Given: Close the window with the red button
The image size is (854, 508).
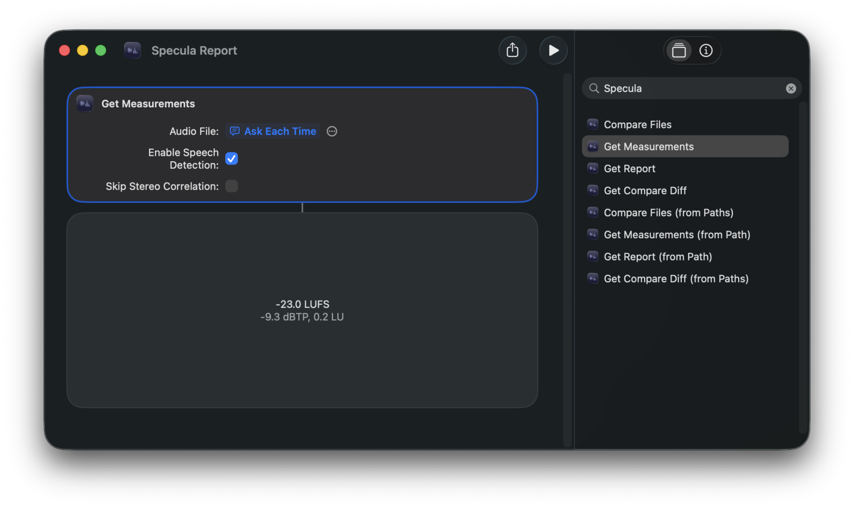Looking at the screenshot, I should coord(65,50).
